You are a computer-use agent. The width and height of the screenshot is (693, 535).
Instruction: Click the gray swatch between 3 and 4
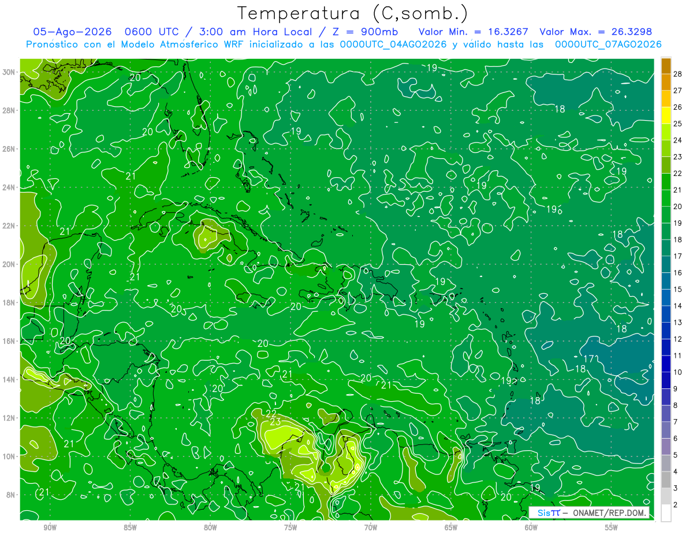[x=666, y=480]
